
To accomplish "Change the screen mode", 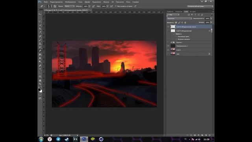I will click(x=40, y=98).
